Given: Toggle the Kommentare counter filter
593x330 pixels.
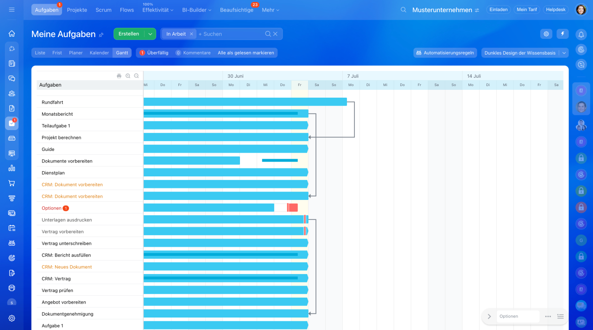Looking at the screenshot, I should click(x=193, y=53).
